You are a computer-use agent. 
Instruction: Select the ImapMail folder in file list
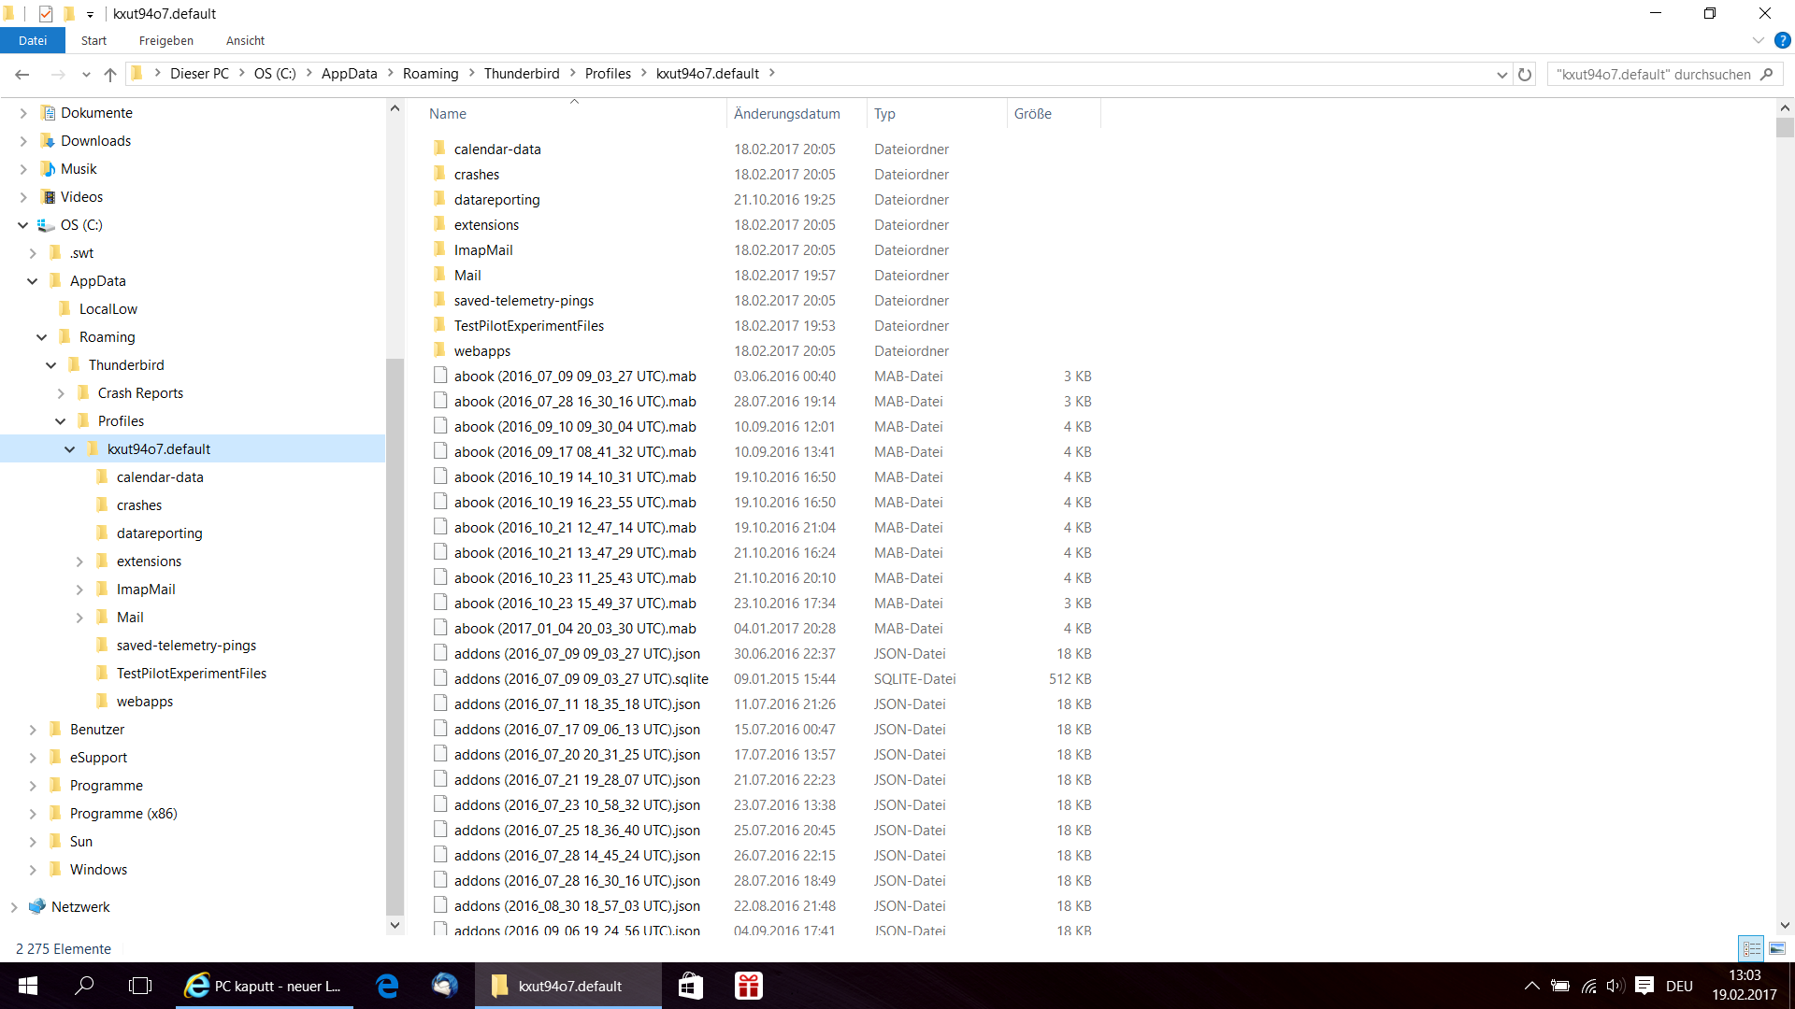point(483,250)
